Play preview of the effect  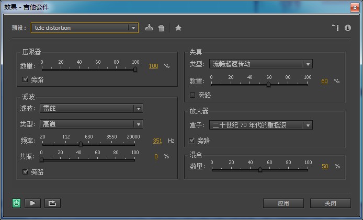click(32, 203)
